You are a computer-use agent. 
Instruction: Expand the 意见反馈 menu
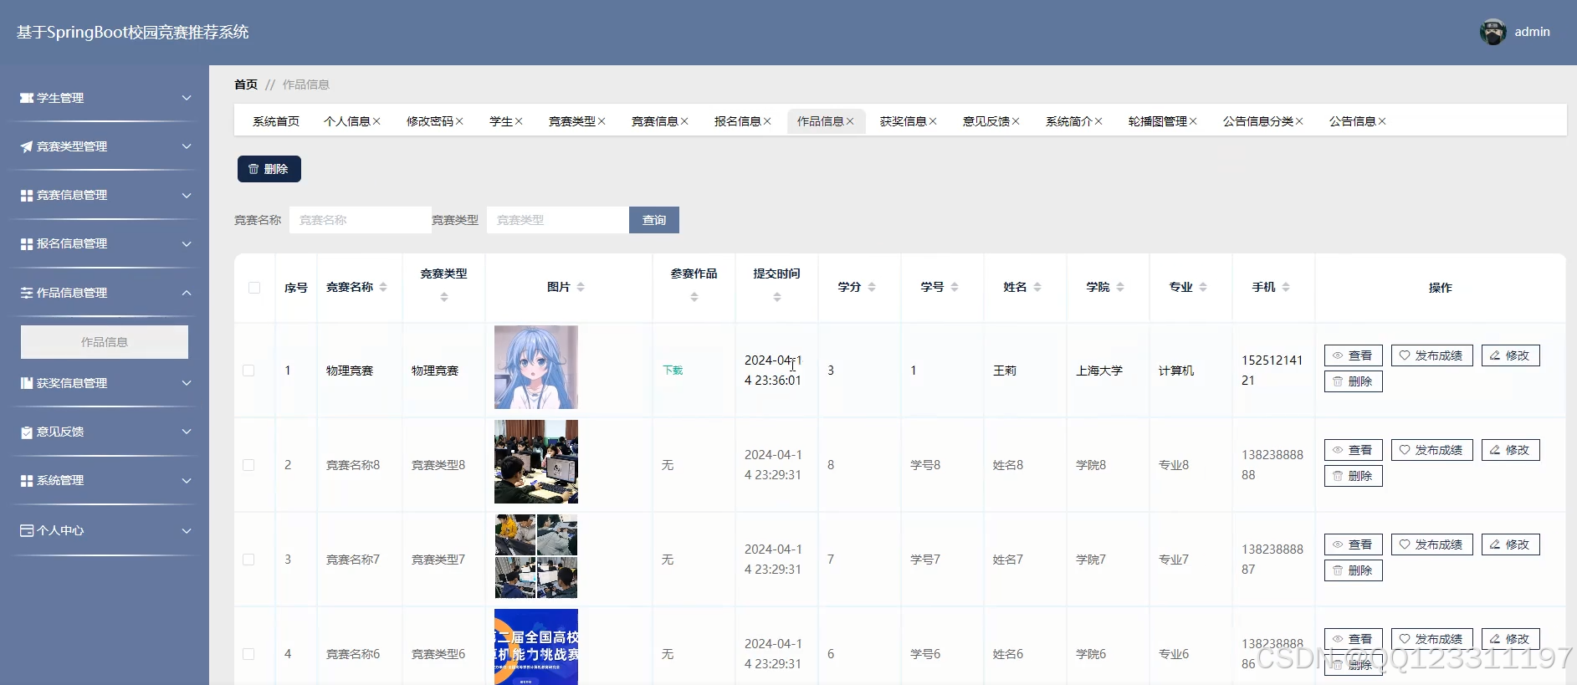click(187, 432)
